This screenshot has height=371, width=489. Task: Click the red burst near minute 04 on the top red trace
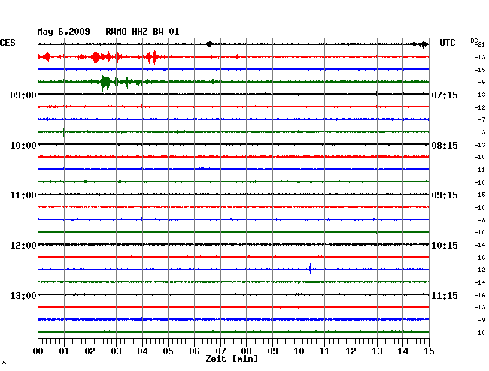(x=152, y=57)
